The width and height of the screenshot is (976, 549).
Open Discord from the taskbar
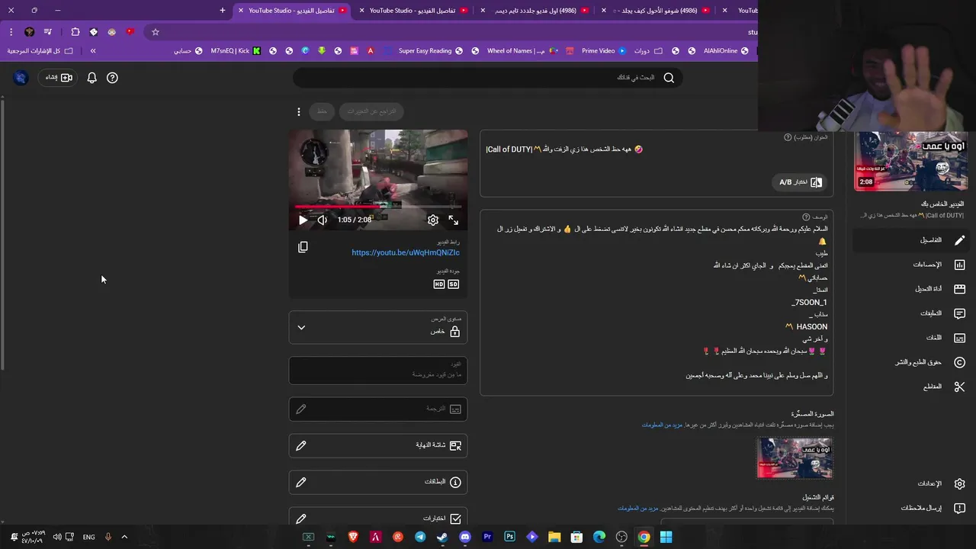click(x=465, y=537)
